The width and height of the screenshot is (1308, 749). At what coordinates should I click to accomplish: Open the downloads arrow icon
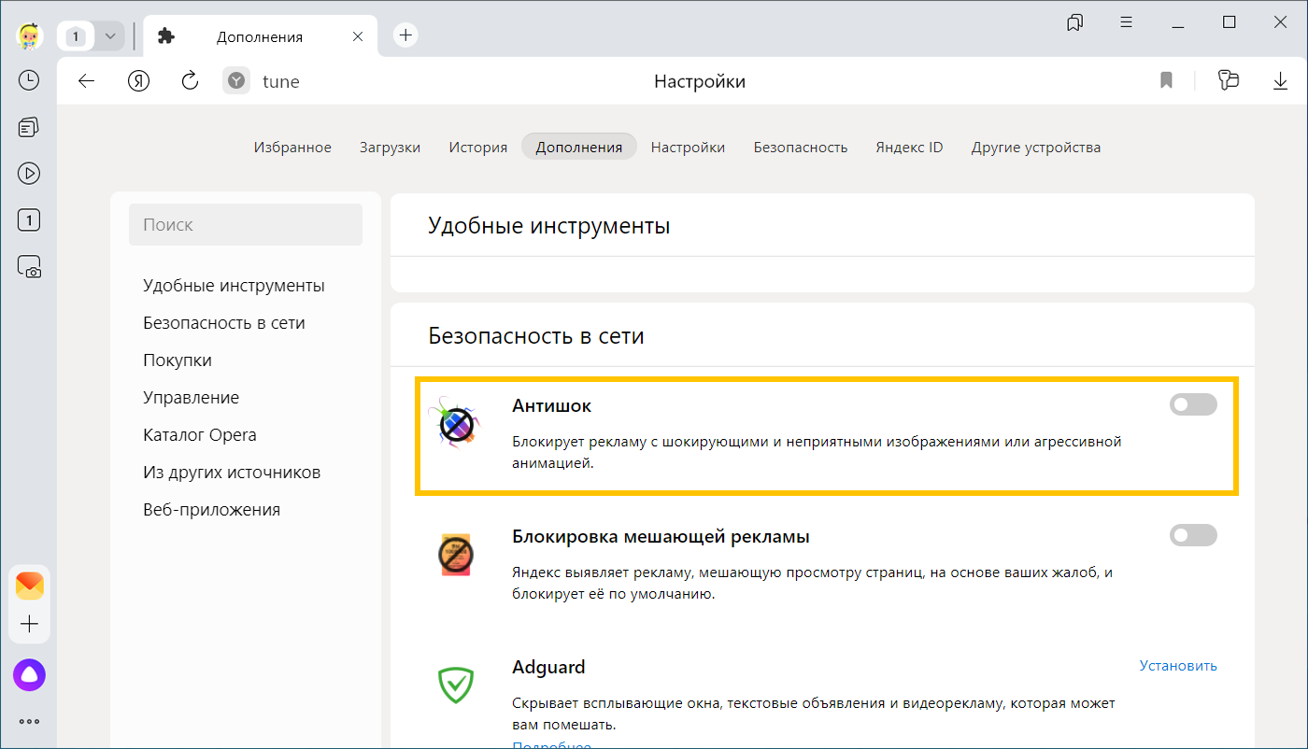tap(1280, 81)
